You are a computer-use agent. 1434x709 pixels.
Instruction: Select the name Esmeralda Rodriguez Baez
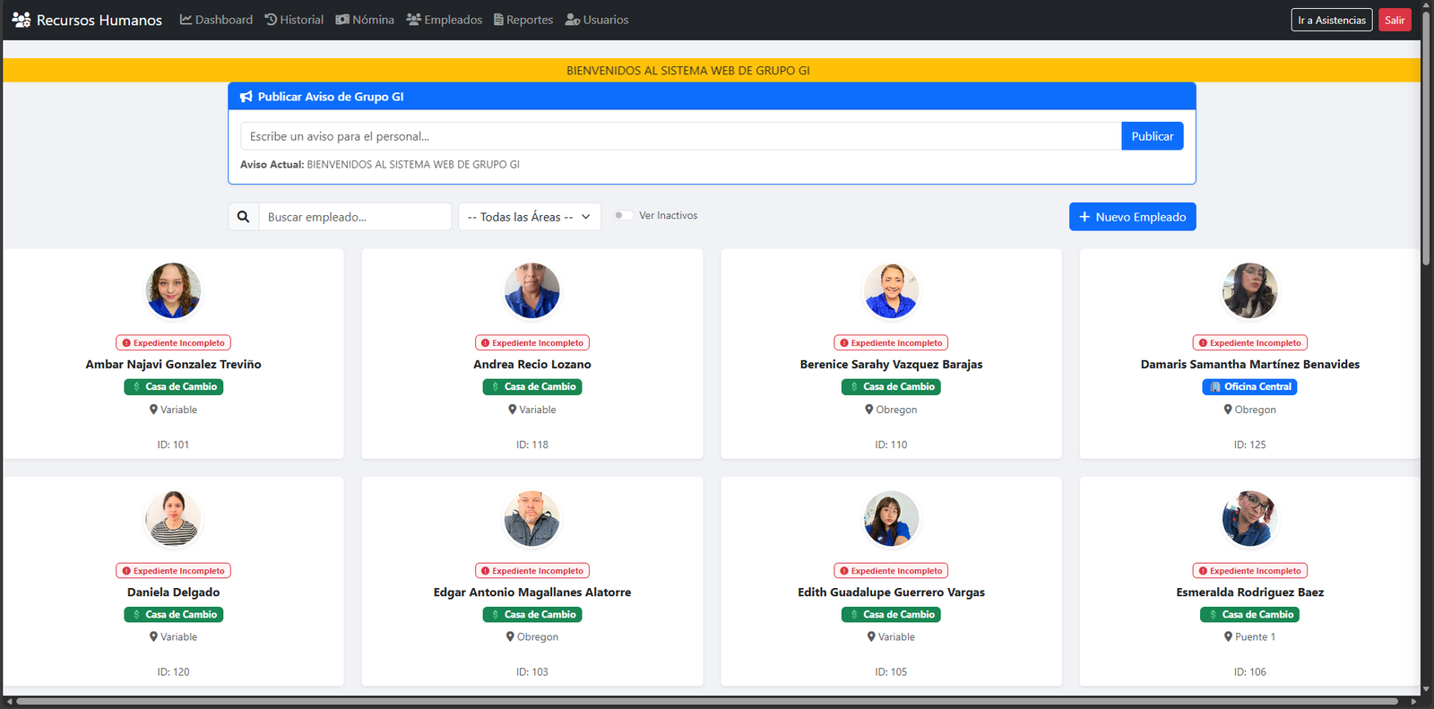point(1250,592)
